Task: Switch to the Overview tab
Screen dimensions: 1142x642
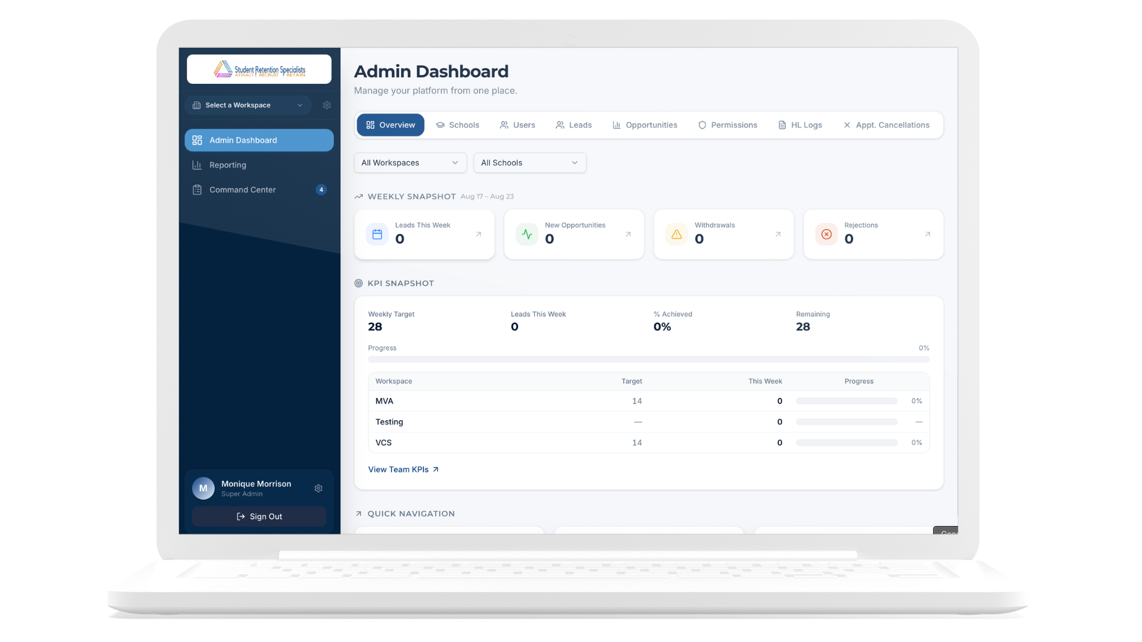Action: (x=391, y=125)
